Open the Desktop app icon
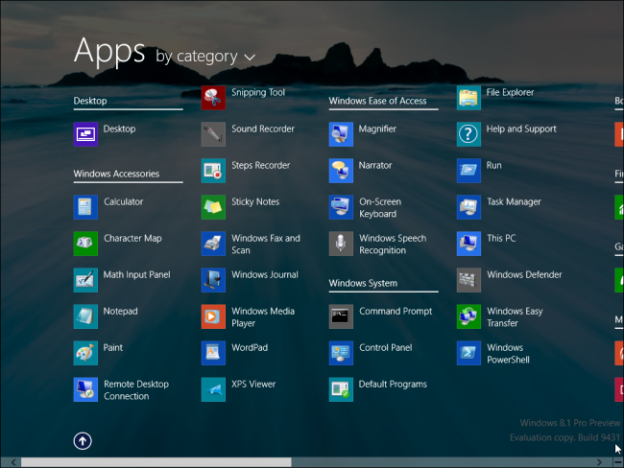 [85, 134]
